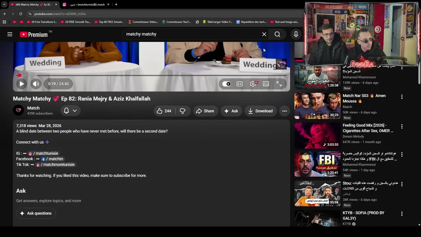Open 24 Free Transitions bookmark
The width and height of the screenshot is (421, 237).
41,22
